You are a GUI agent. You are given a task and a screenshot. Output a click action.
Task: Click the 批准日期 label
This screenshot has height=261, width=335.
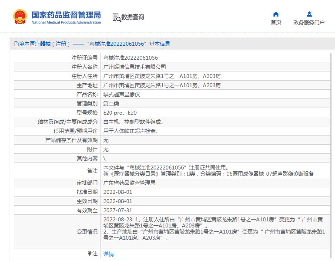click(87, 192)
